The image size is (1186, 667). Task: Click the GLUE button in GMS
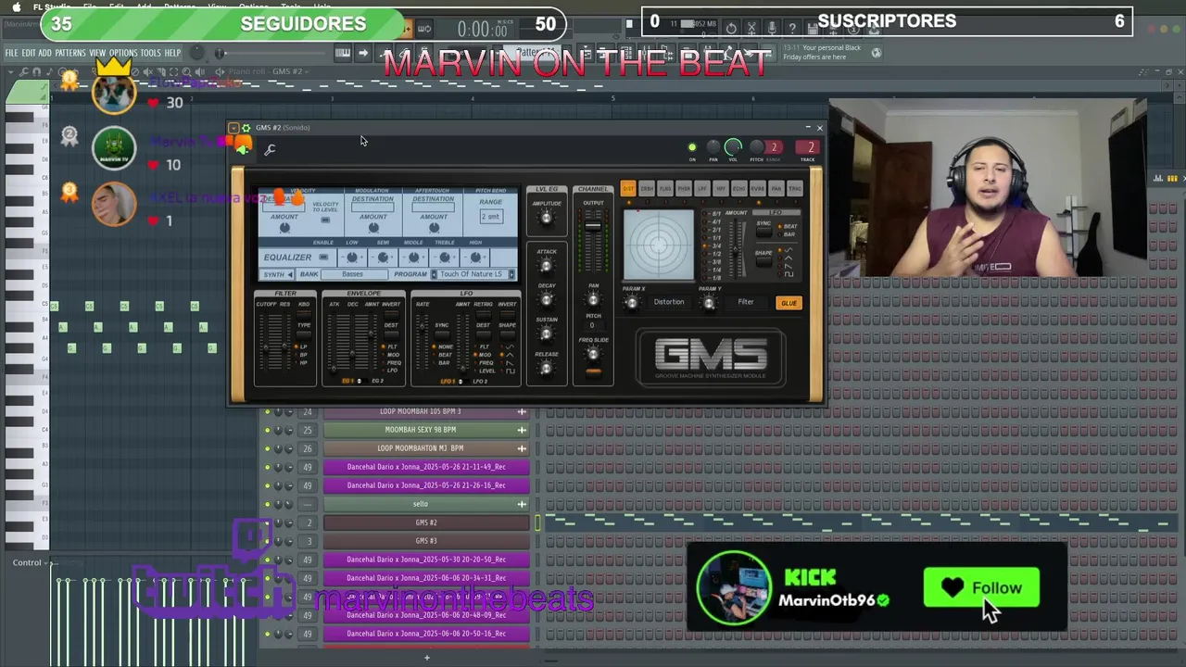coord(789,303)
